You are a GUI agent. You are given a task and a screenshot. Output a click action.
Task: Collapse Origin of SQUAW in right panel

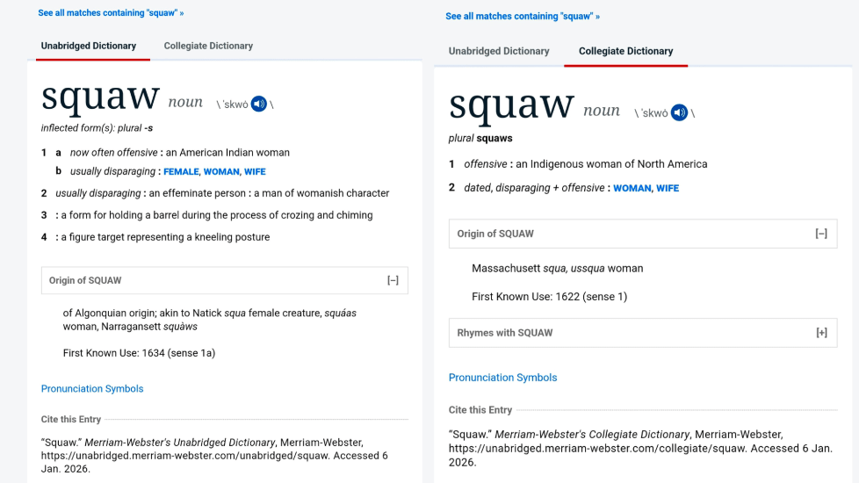point(821,234)
